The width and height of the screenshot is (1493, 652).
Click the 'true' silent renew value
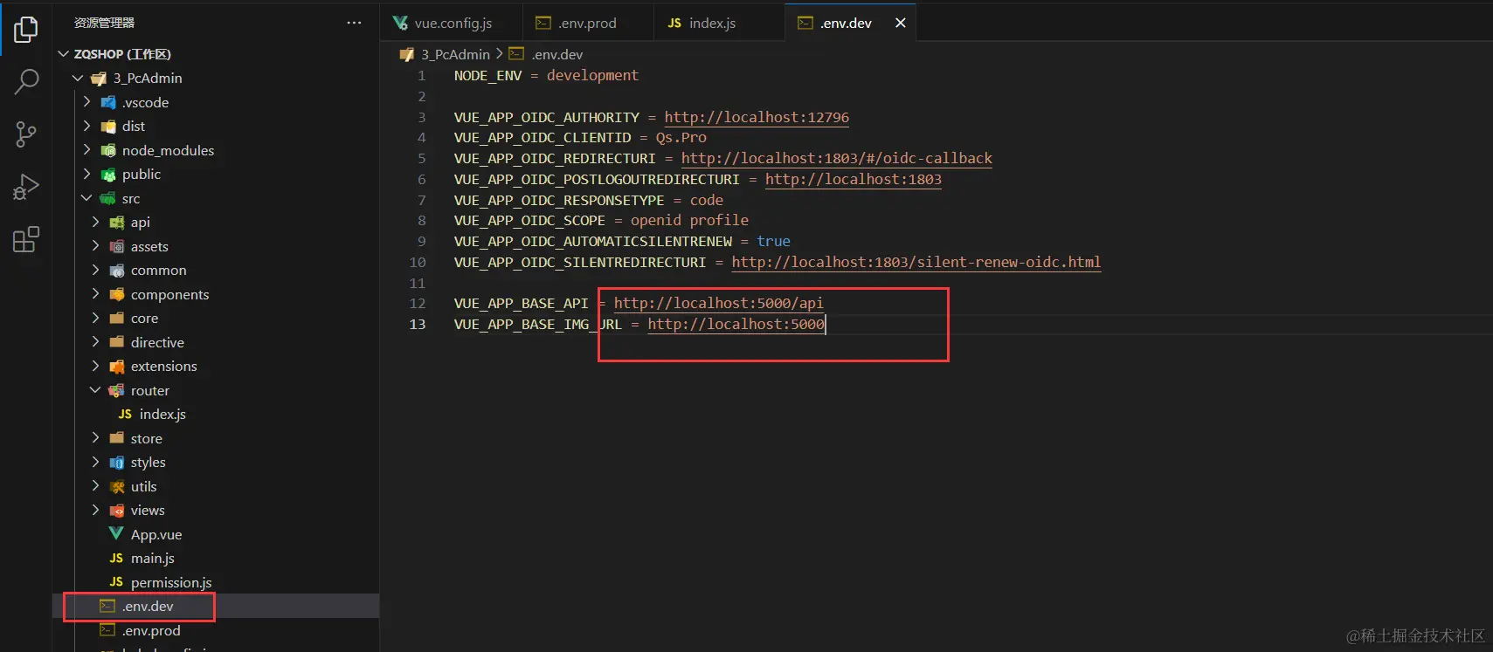(x=773, y=241)
